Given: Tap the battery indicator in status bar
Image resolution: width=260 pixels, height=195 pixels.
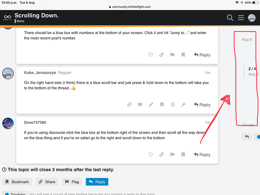Looking at the screenshot, I should click(255, 3).
